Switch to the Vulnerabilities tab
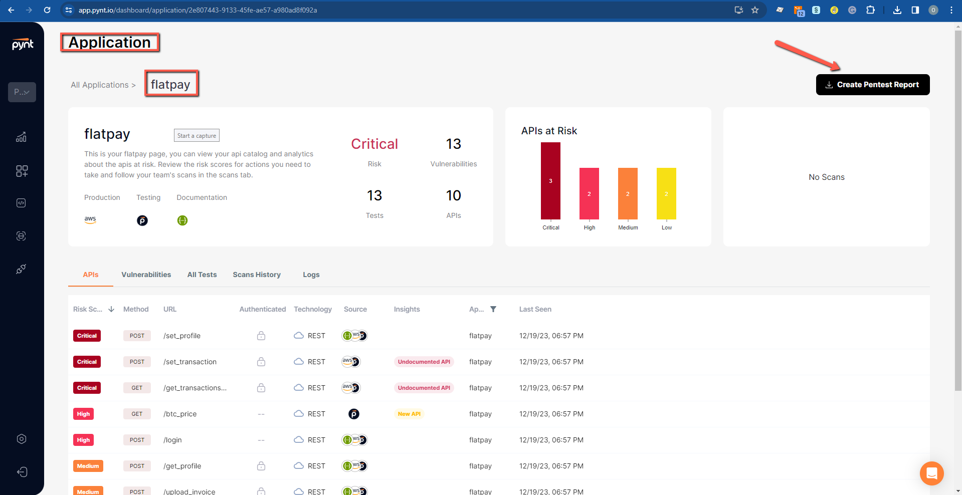The image size is (962, 495). (x=146, y=275)
